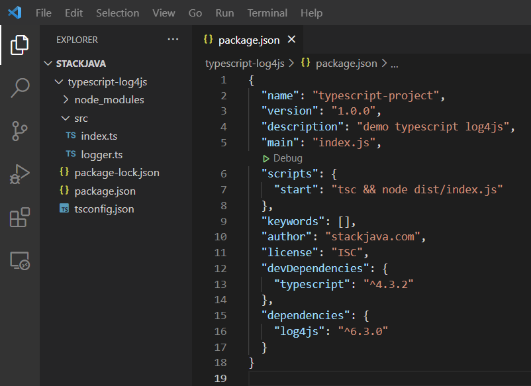Image resolution: width=531 pixels, height=386 pixels.
Task: Click the braces icon beside package.json in tree
Action: click(x=64, y=190)
